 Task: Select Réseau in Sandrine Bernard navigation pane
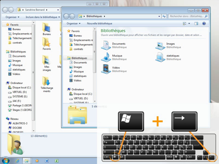(x=14, y=119)
